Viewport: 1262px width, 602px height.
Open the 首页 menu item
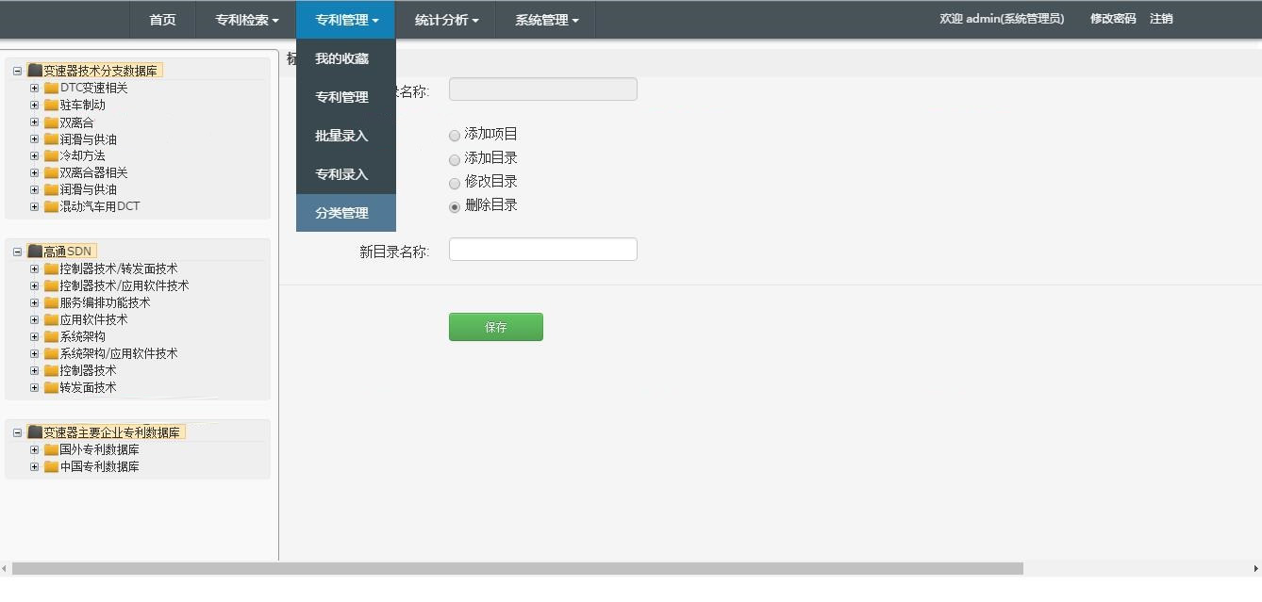coord(161,19)
